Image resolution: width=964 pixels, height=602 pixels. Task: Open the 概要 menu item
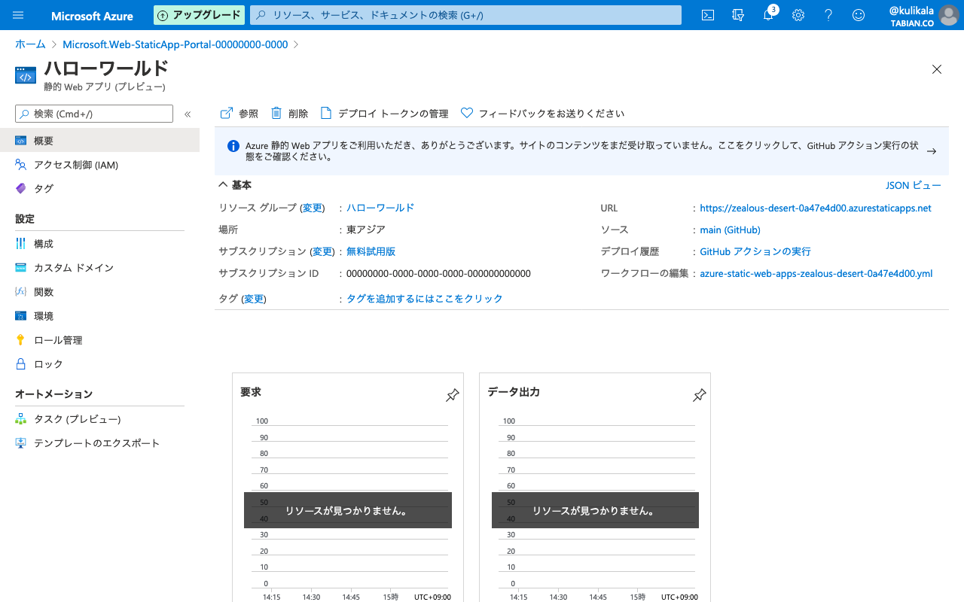tap(99, 141)
